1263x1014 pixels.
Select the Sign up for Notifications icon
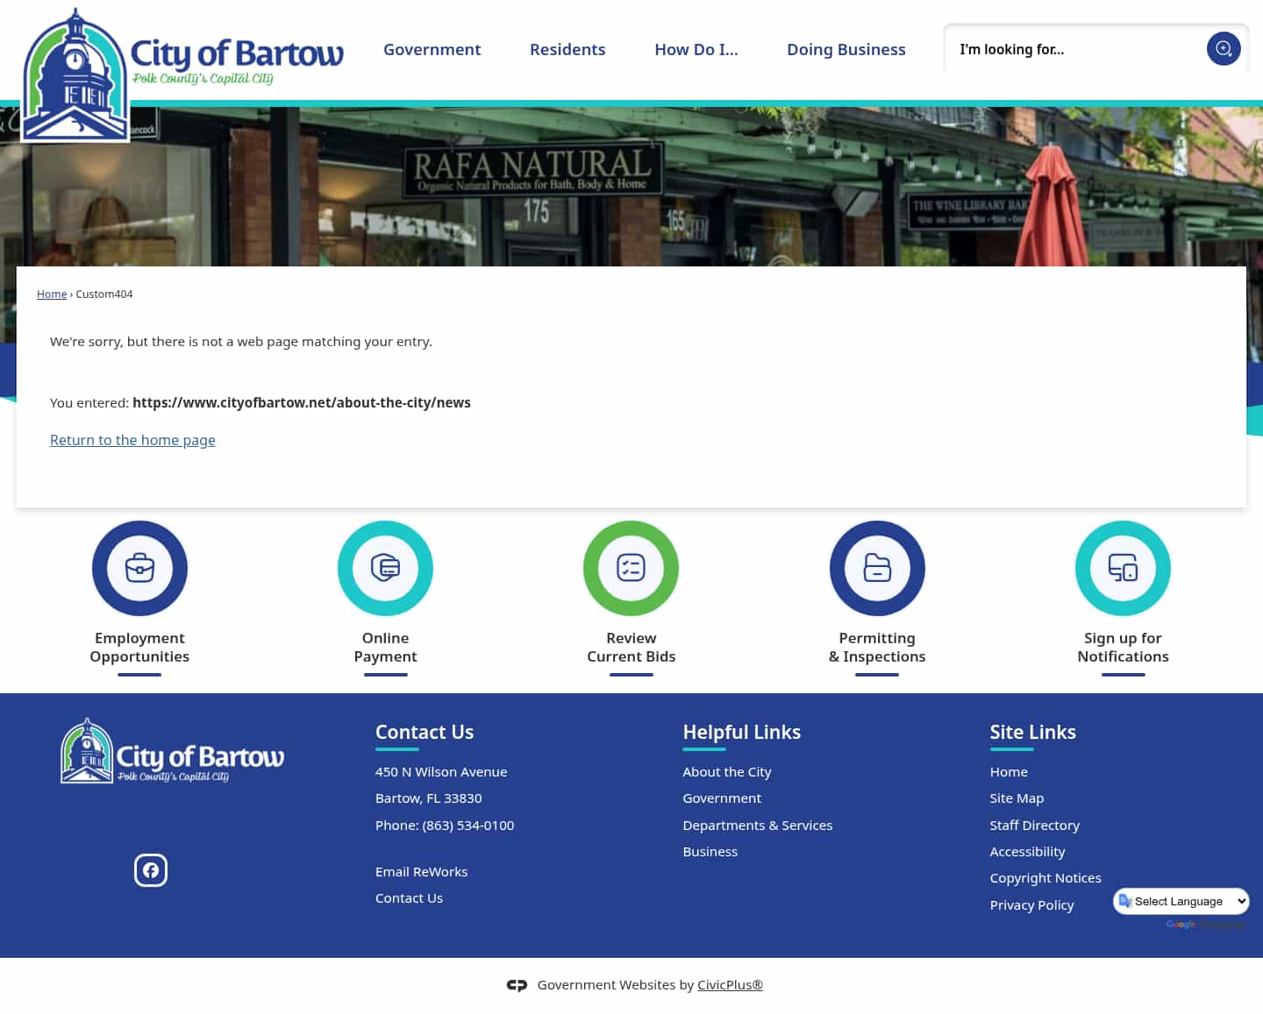tap(1123, 568)
